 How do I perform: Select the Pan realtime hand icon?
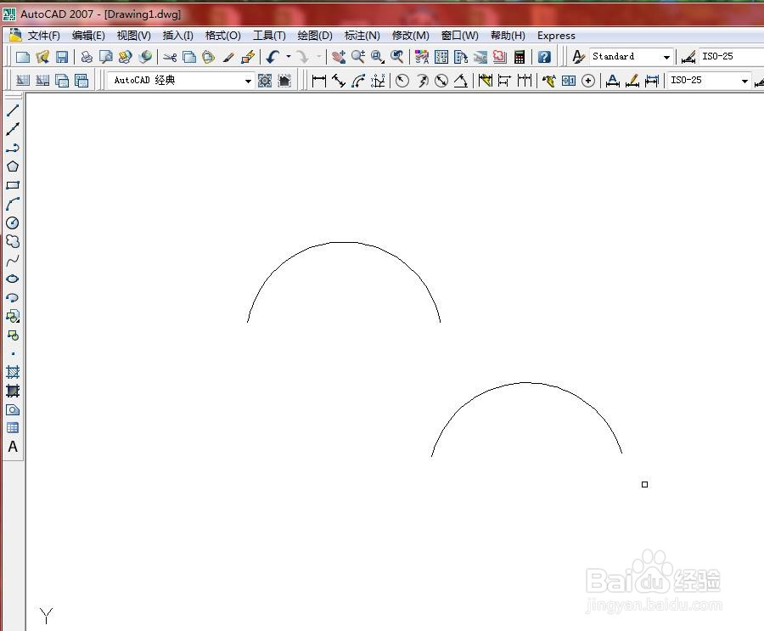pyautogui.click(x=339, y=57)
